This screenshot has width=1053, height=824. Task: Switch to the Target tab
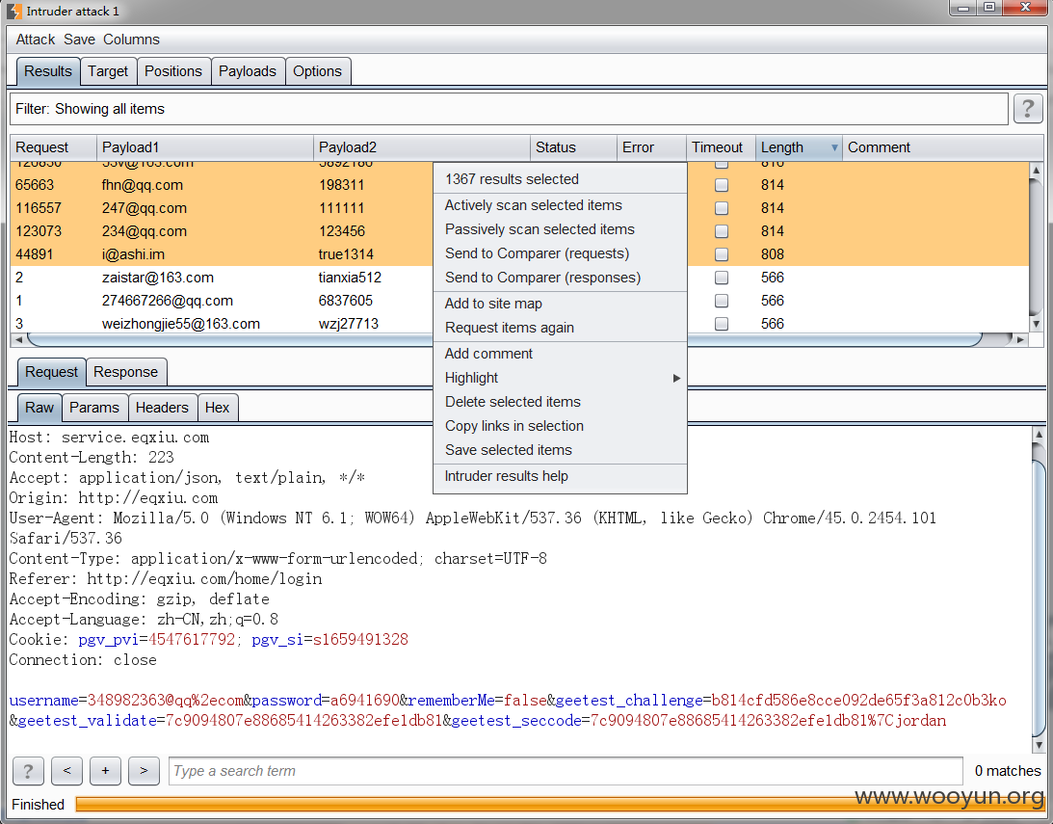click(x=108, y=71)
